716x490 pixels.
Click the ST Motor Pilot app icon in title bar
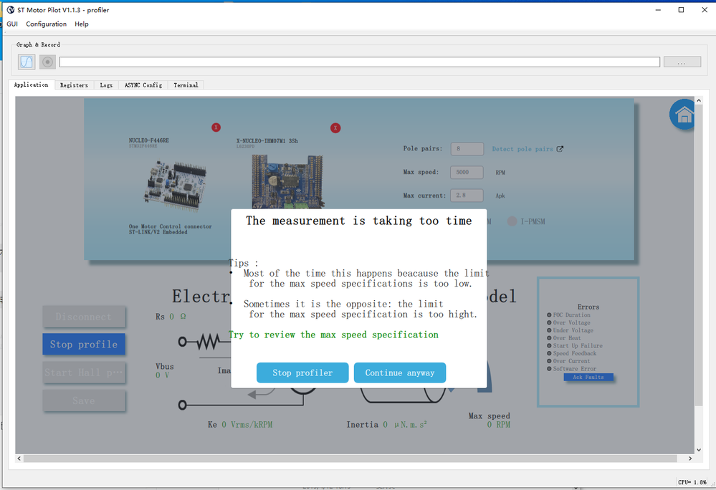pos(11,9)
